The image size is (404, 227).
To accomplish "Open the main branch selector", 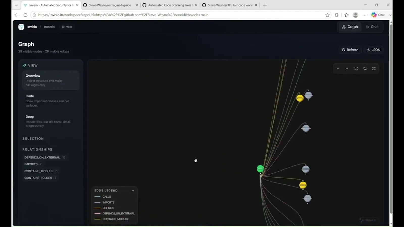I will tap(67, 27).
